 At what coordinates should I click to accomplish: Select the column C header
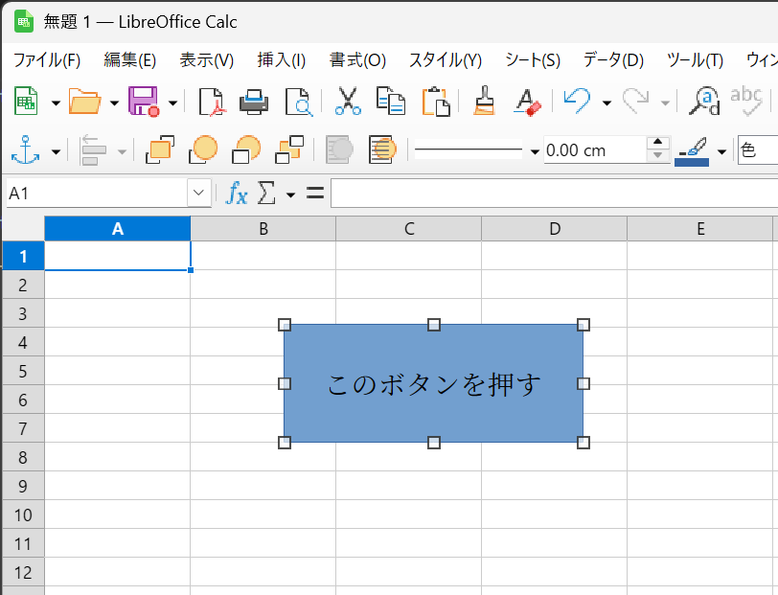[408, 228]
